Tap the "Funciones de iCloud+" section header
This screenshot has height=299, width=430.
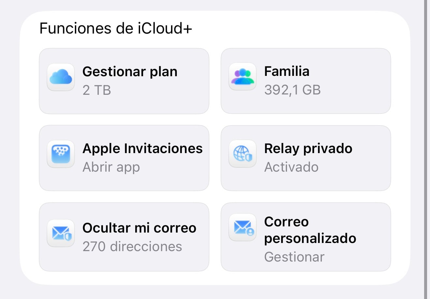coord(116,28)
